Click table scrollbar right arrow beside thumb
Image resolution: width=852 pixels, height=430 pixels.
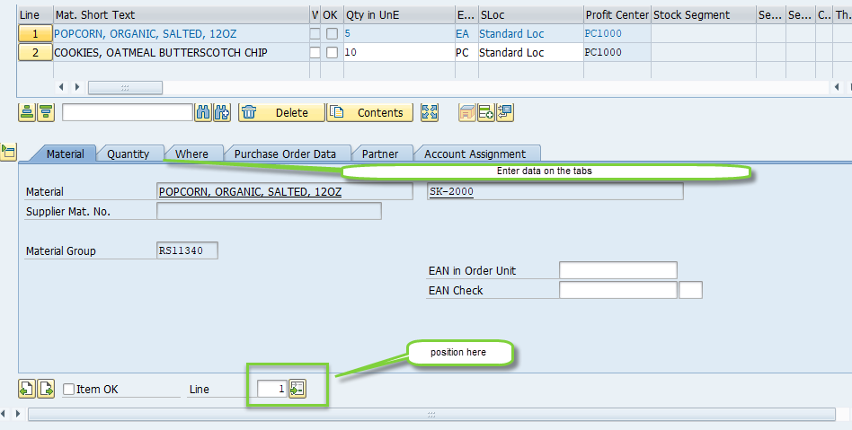pyautogui.click(x=77, y=87)
